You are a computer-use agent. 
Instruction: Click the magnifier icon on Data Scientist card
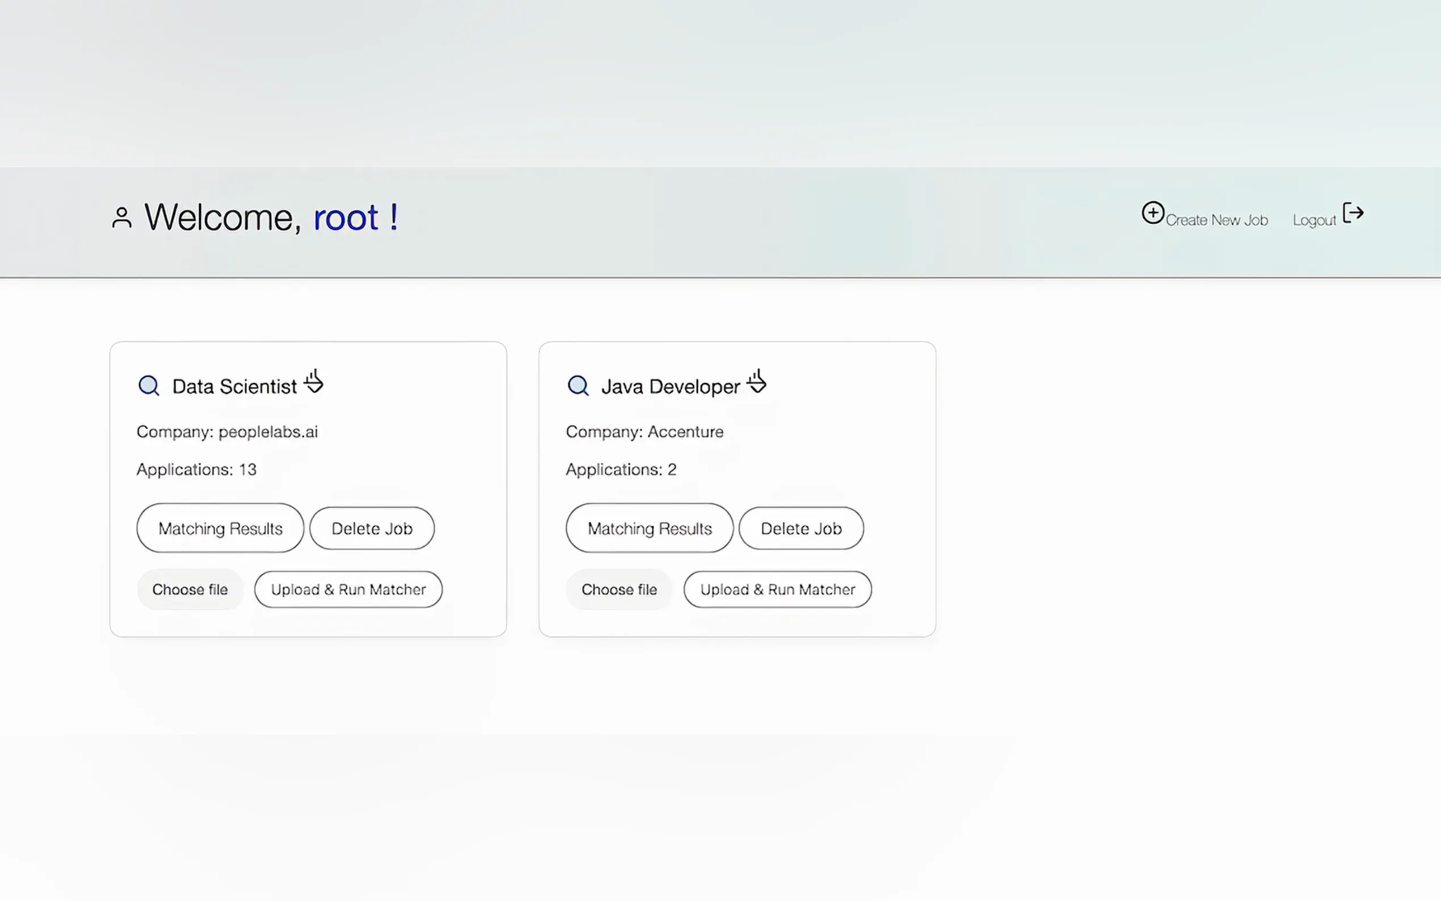click(148, 386)
